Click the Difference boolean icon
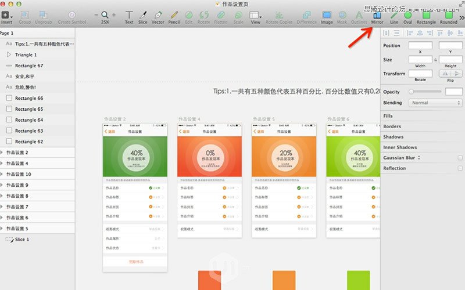This screenshot has width=465, height=290. 307,15
